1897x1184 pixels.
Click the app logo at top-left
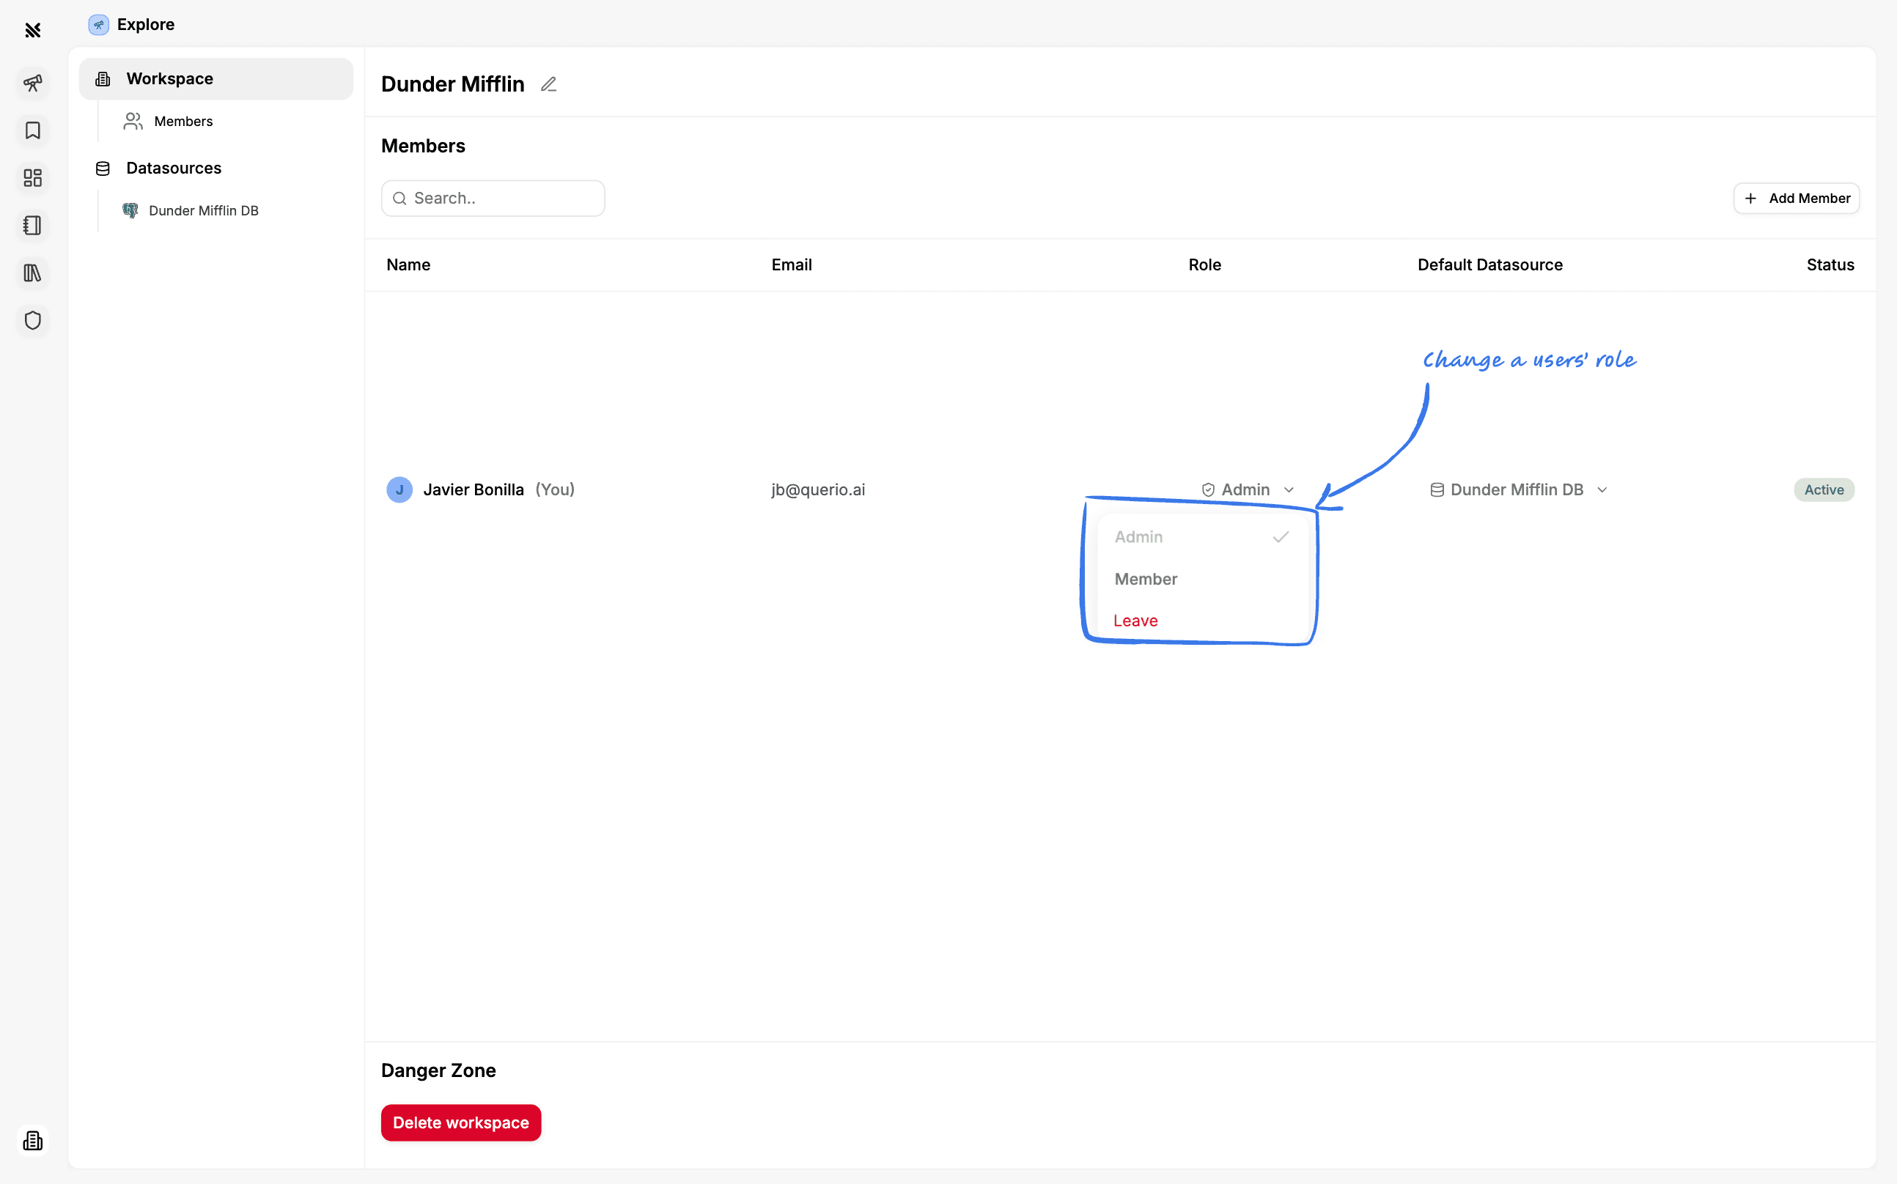pos(32,30)
